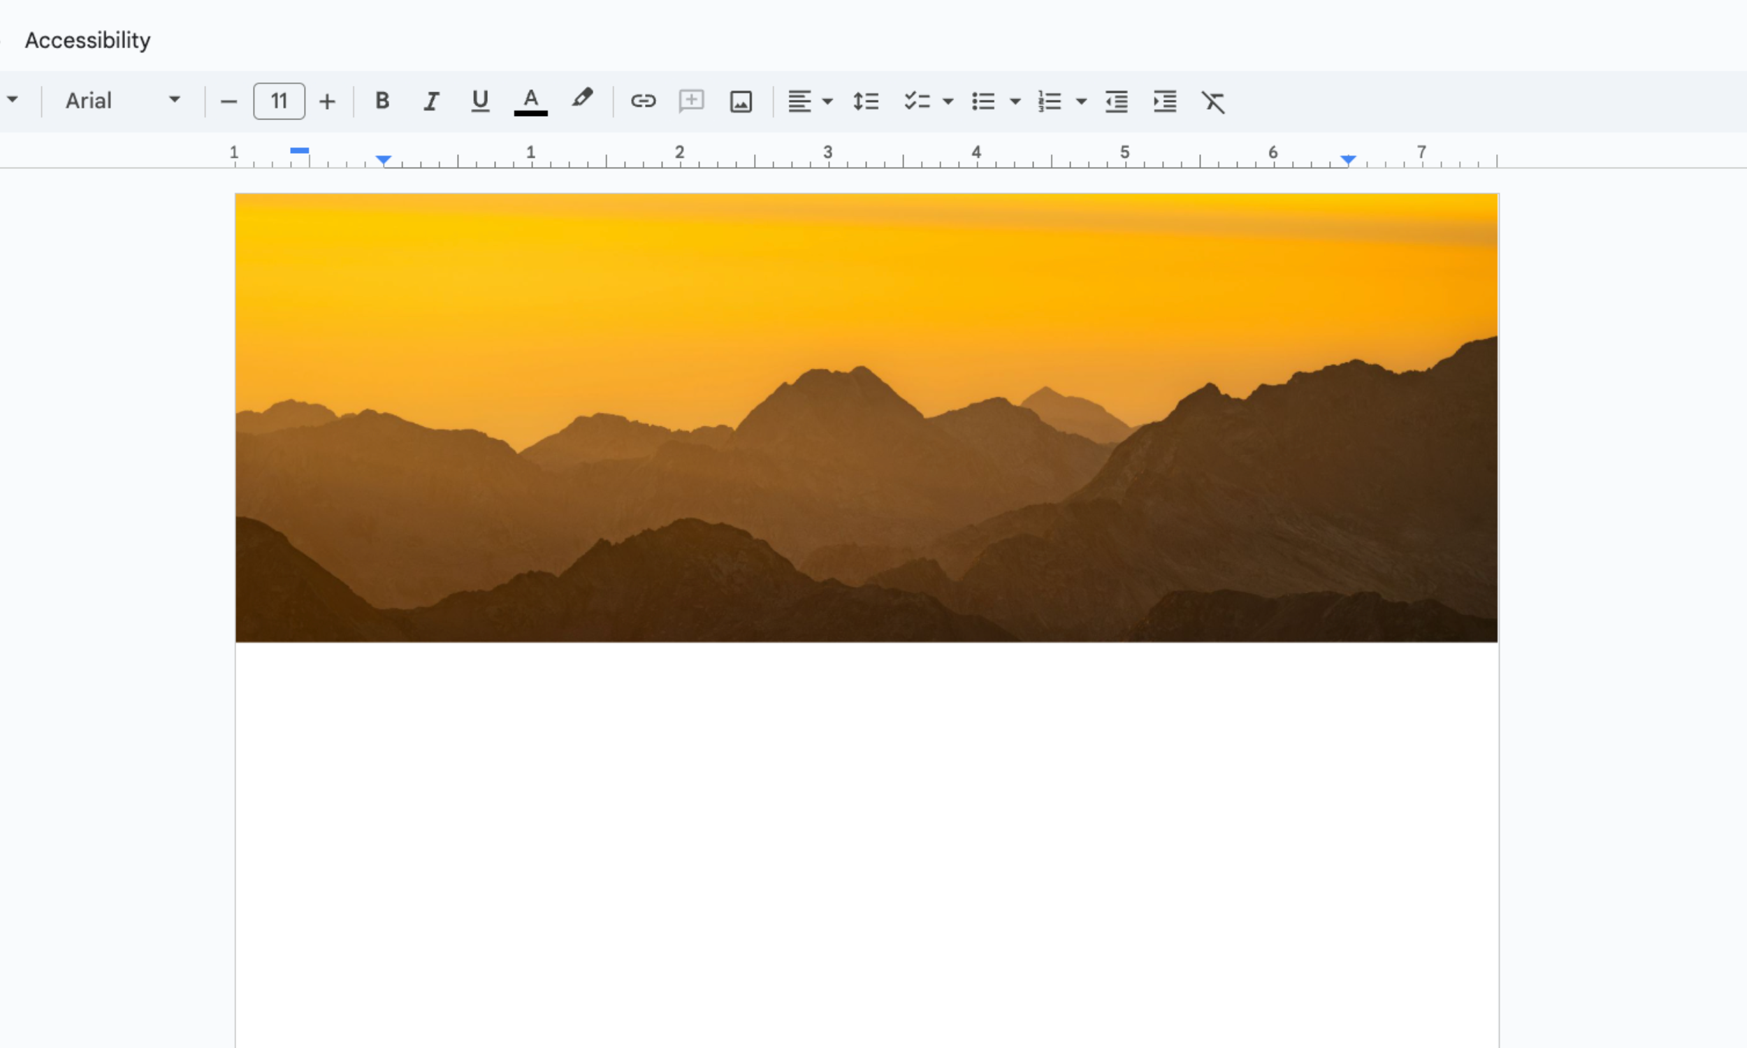The width and height of the screenshot is (1747, 1048).
Task: Apply italic formatting
Action: [430, 101]
